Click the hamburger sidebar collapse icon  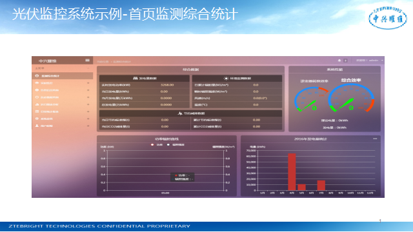88,61
